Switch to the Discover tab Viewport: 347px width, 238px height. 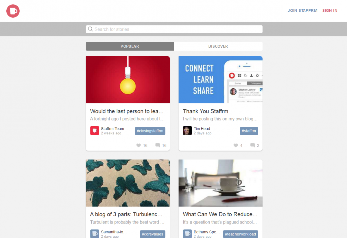[x=218, y=46]
